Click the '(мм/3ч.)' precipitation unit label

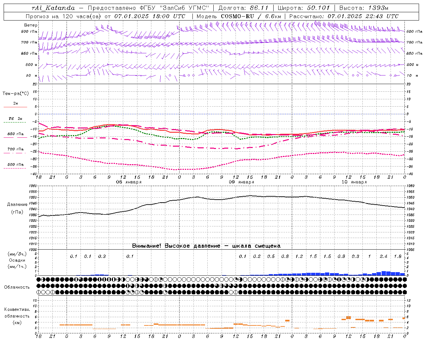[x=17, y=254]
